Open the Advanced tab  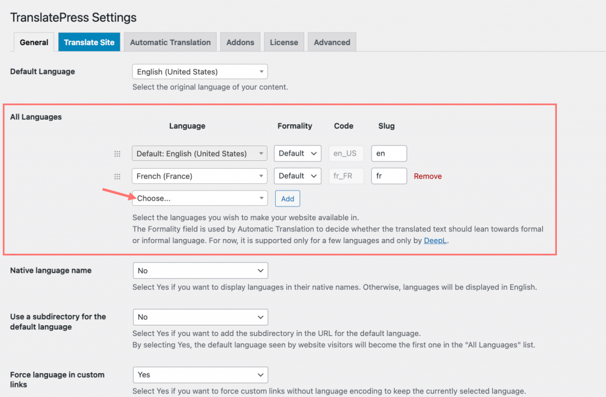coord(331,42)
